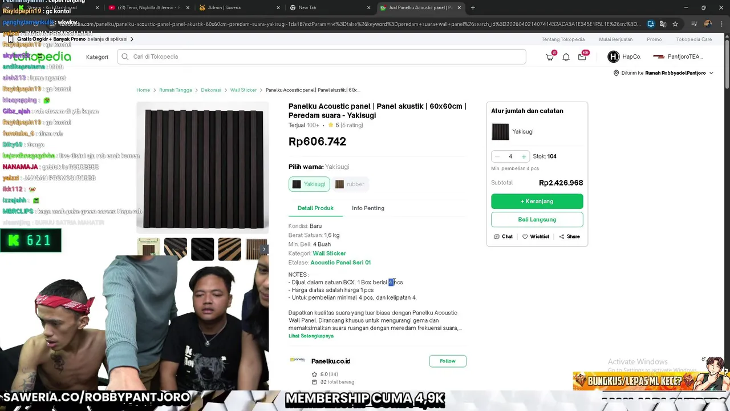Click the search magnifier icon
The width and height of the screenshot is (730, 411).
[125, 57]
